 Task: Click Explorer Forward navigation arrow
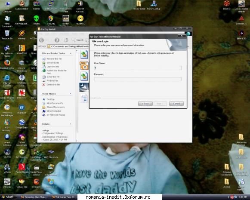click(57, 40)
